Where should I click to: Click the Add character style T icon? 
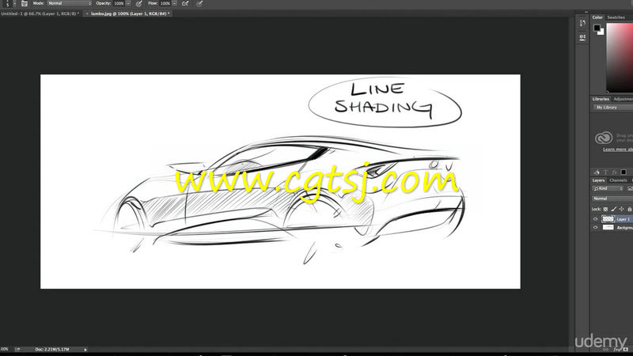click(x=605, y=172)
